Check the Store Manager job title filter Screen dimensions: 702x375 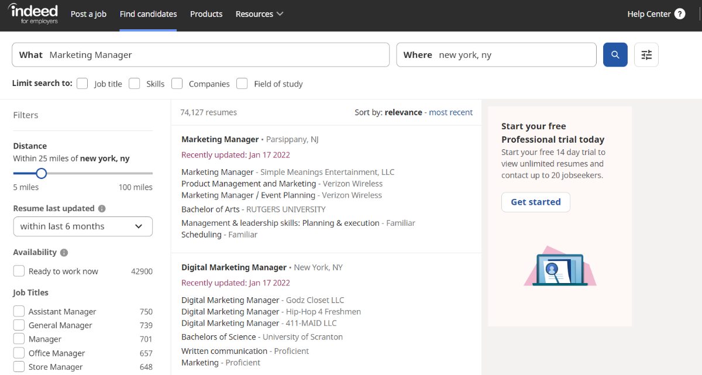19,367
